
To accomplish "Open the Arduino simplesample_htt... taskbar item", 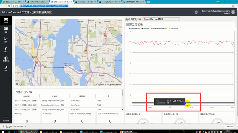I will point(108,132).
